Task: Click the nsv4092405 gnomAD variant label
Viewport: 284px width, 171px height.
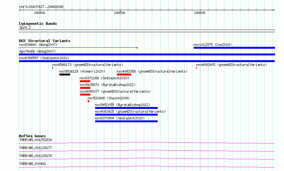Action: click(x=231, y=65)
